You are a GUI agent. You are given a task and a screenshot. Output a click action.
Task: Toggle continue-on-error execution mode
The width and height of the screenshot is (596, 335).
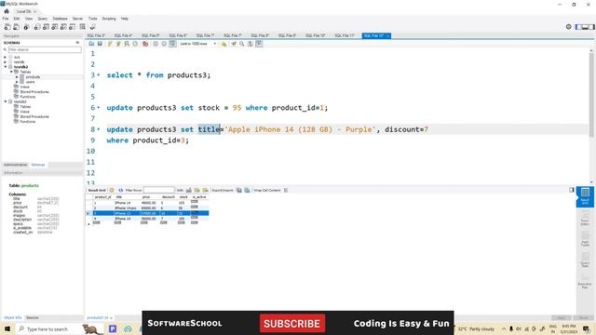[x=145, y=44]
